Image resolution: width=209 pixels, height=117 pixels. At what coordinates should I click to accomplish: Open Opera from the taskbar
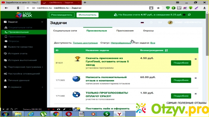pyautogui.click(x=69, y=114)
